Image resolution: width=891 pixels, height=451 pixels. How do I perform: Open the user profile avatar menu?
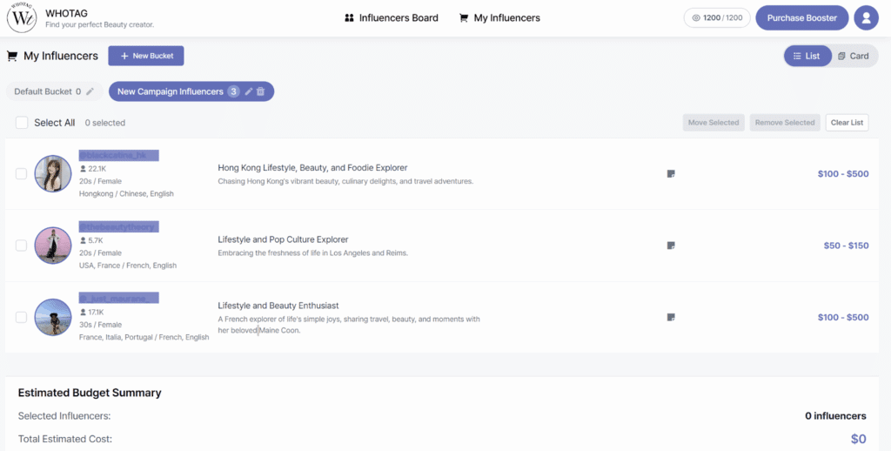866,17
